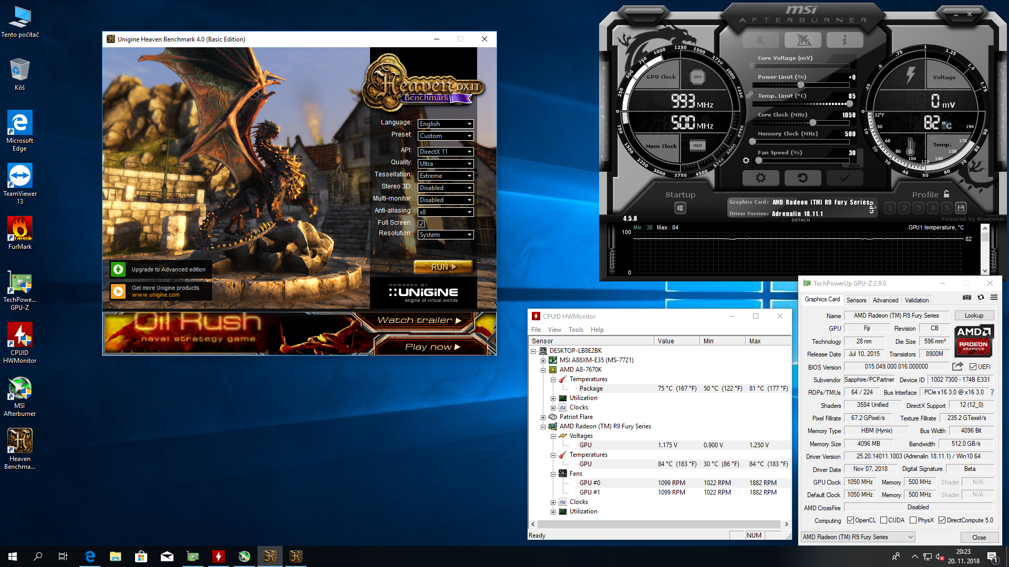Click Watch trailer banner button
The width and height of the screenshot is (1009, 567).
419,320
